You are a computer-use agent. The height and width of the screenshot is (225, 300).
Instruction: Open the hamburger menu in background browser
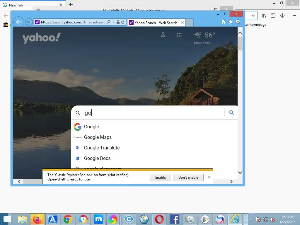(294, 16)
